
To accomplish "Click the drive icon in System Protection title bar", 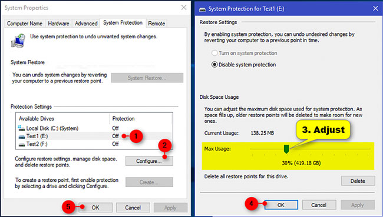I will [203, 9].
